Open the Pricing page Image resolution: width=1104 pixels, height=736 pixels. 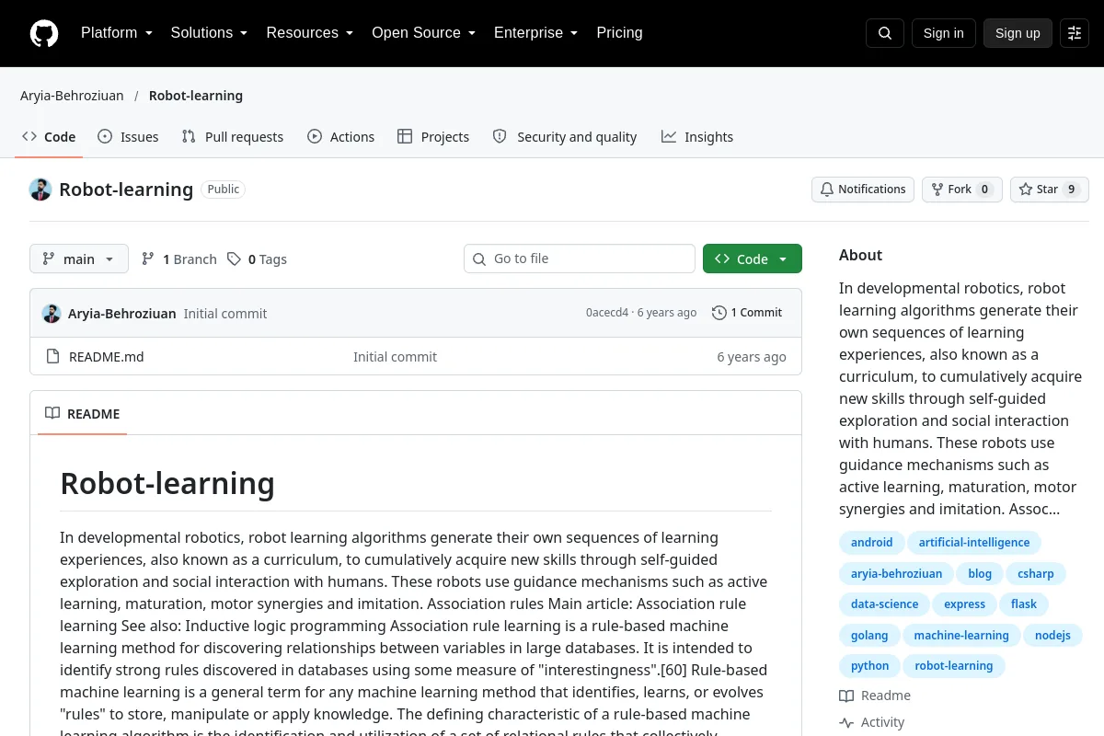(619, 33)
